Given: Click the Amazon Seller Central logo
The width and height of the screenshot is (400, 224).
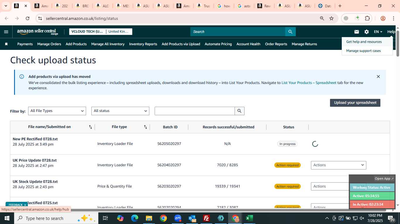Looking at the screenshot, I should point(37,32).
